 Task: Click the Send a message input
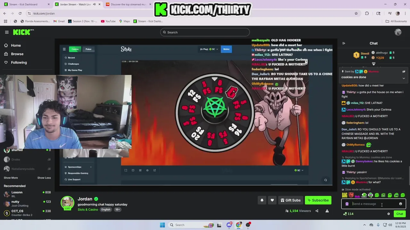point(373,204)
